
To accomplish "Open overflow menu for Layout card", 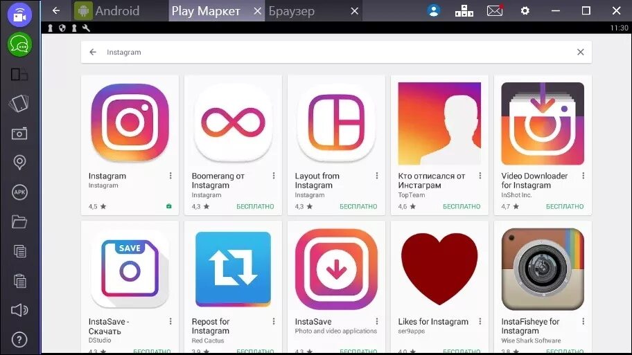I will (377, 176).
